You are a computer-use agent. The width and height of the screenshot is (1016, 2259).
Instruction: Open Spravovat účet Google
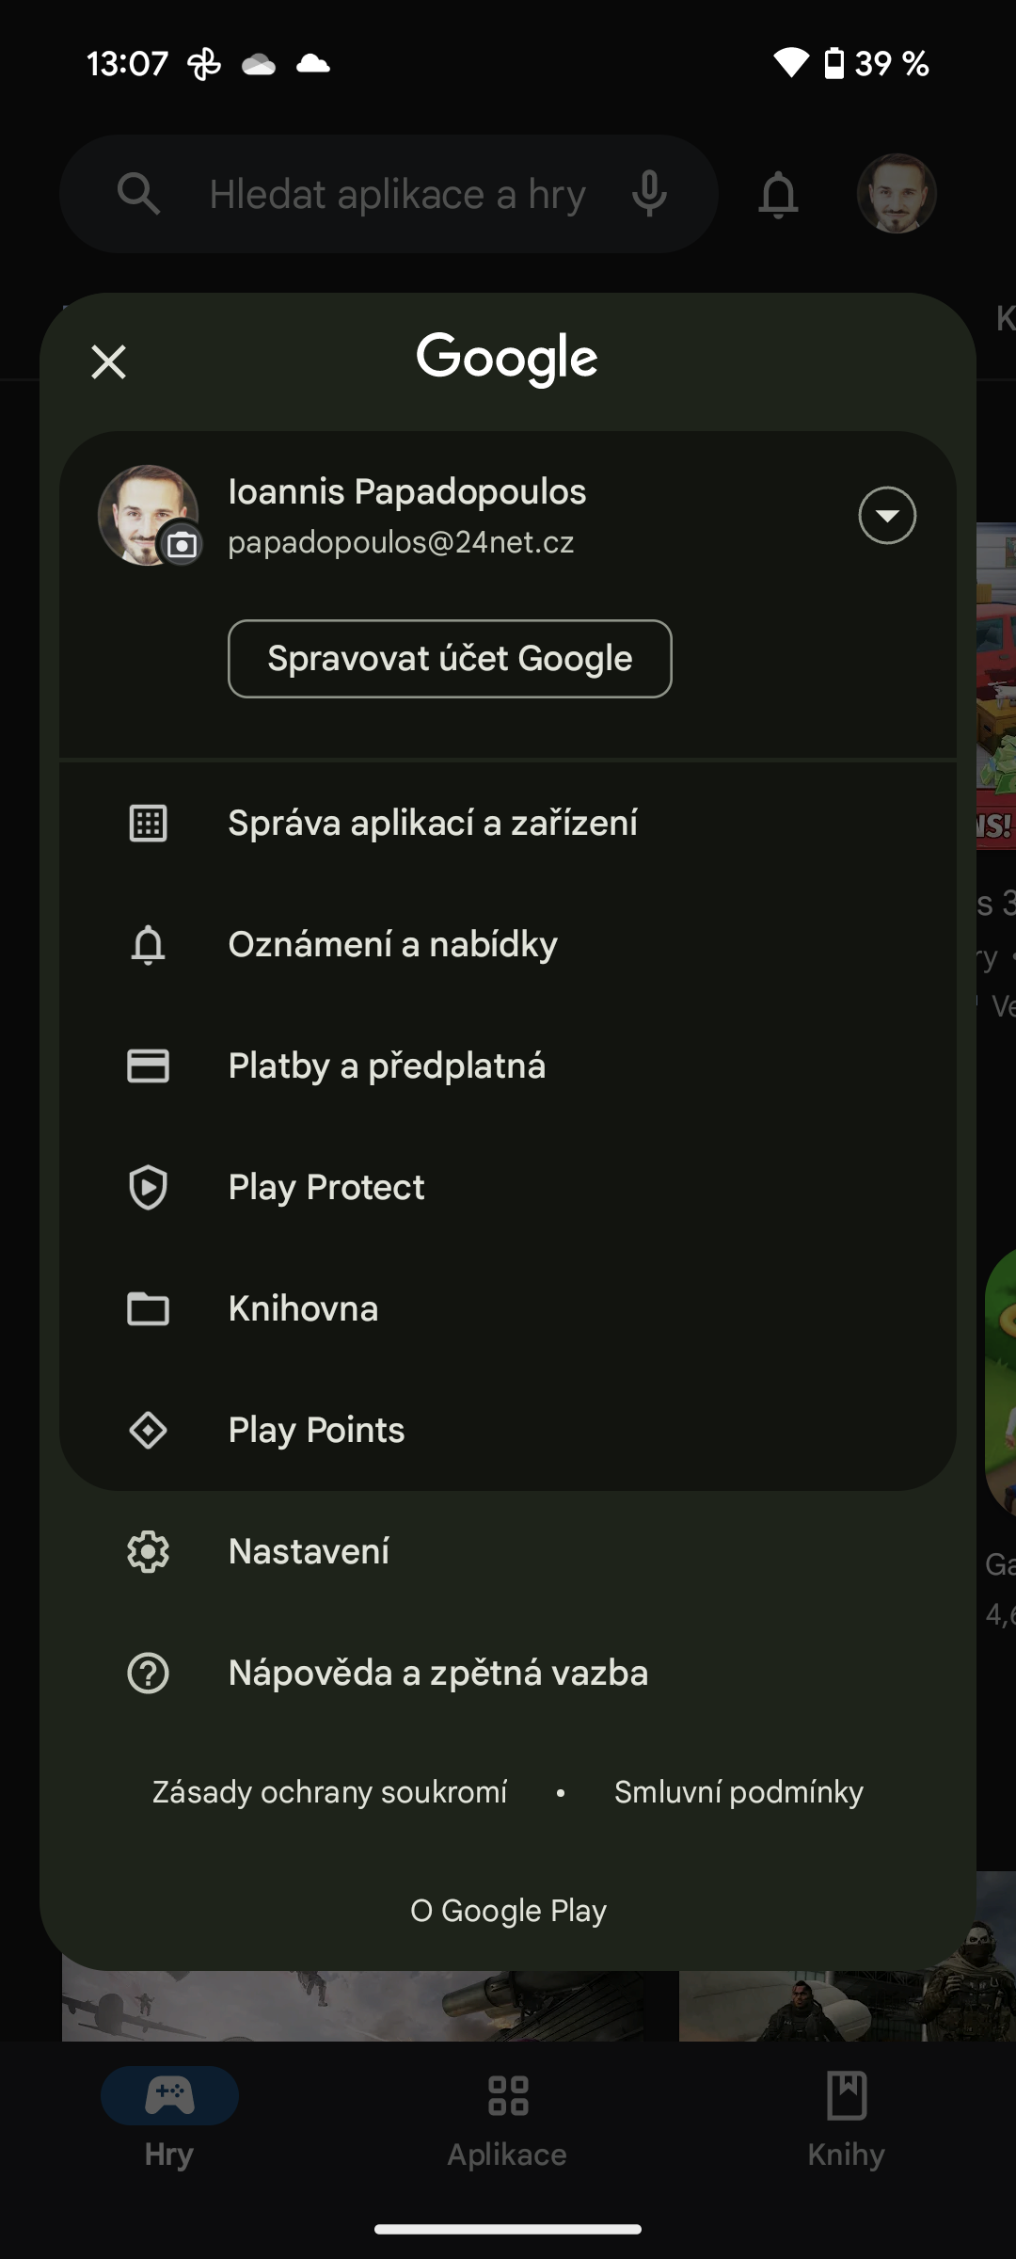click(x=449, y=658)
